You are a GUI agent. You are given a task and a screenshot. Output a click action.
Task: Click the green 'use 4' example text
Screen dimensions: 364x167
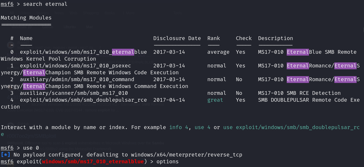(x=203, y=127)
